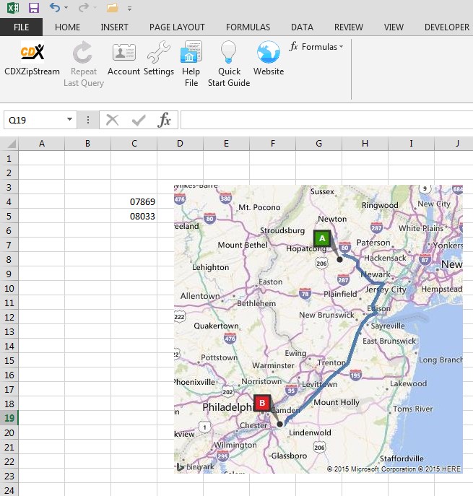Click the green A marker on map
Image resolution: width=473 pixels, height=496 pixels.
[322, 238]
